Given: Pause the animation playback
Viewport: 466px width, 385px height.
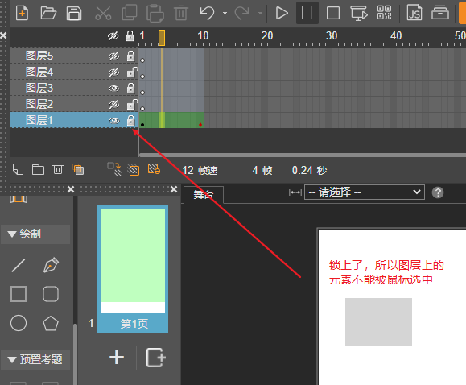Looking at the screenshot, I should click(307, 13).
